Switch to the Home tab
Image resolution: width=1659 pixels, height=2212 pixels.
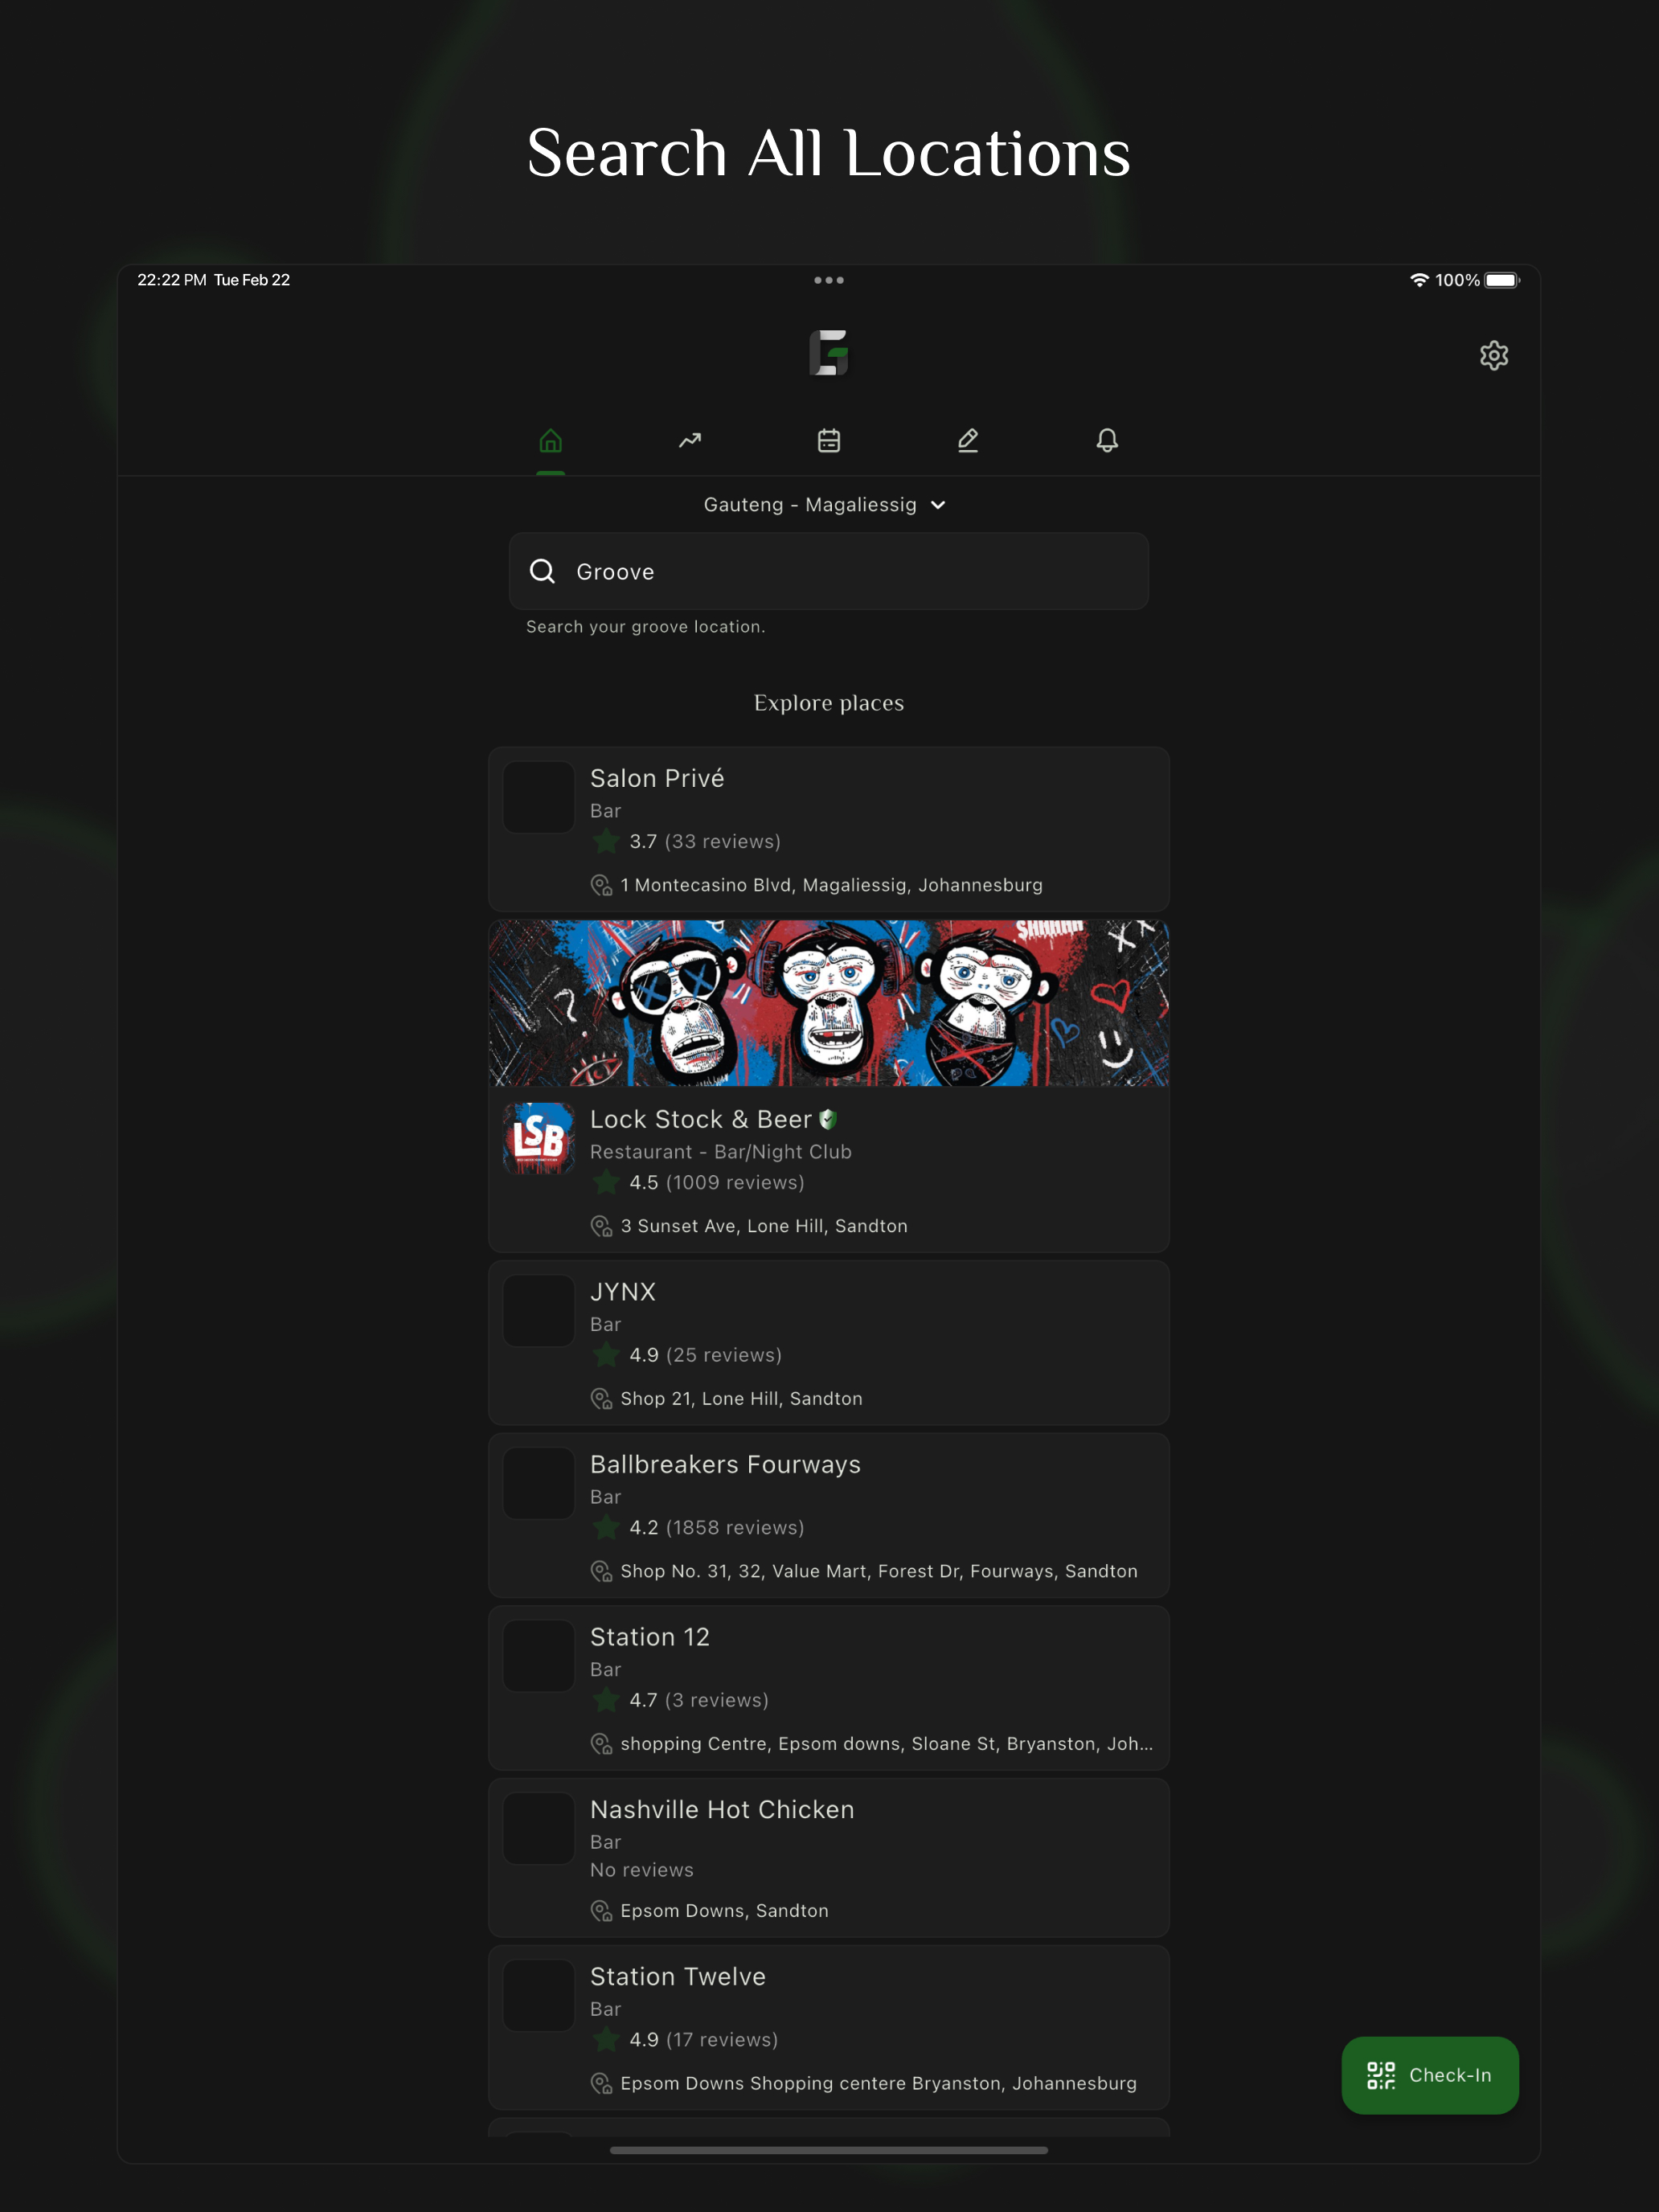(550, 440)
